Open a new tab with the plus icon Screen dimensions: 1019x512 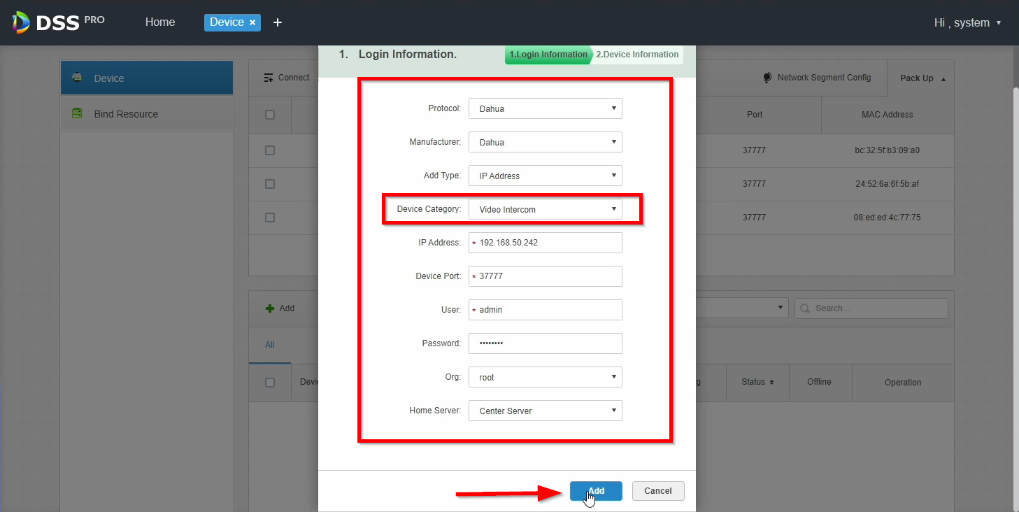point(278,22)
